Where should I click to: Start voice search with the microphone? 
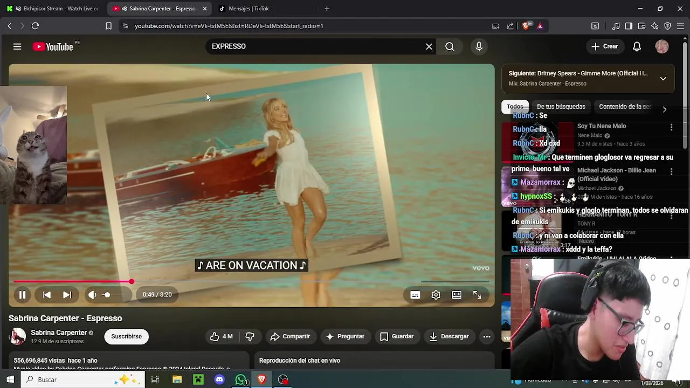(479, 47)
